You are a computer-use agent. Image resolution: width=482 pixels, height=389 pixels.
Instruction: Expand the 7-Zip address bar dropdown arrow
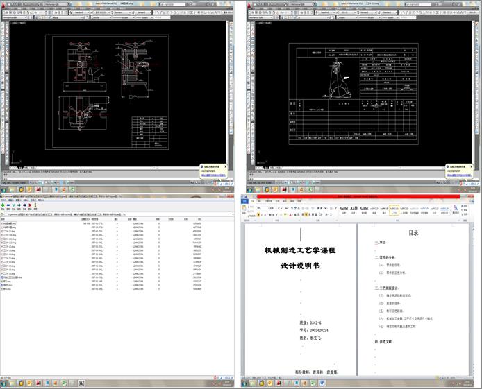pyautogui.click(x=231, y=214)
